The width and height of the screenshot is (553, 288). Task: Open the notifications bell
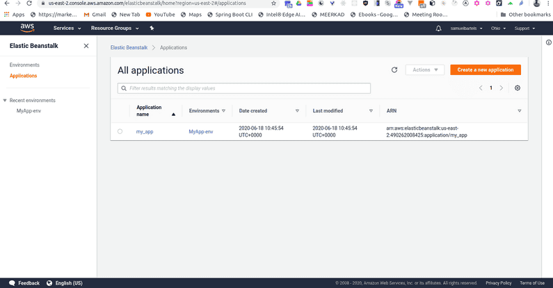point(438,28)
